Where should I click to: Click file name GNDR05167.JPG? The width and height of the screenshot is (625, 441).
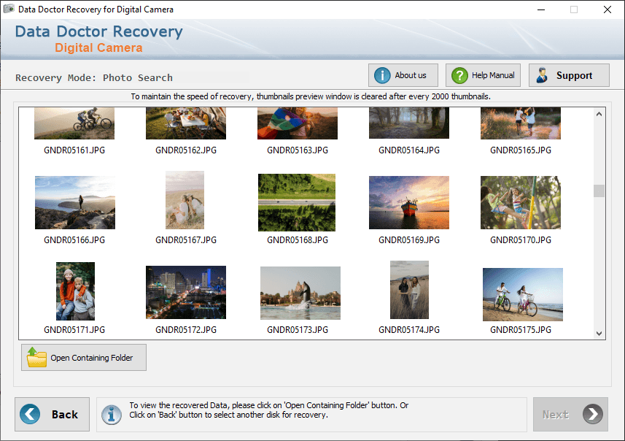[186, 240]
